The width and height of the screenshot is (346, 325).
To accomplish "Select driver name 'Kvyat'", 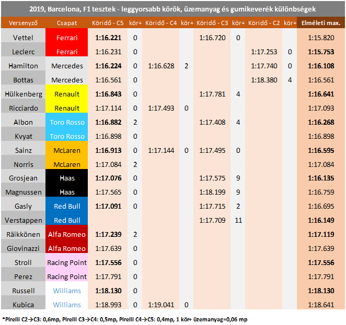I will (x=24, y=136).
